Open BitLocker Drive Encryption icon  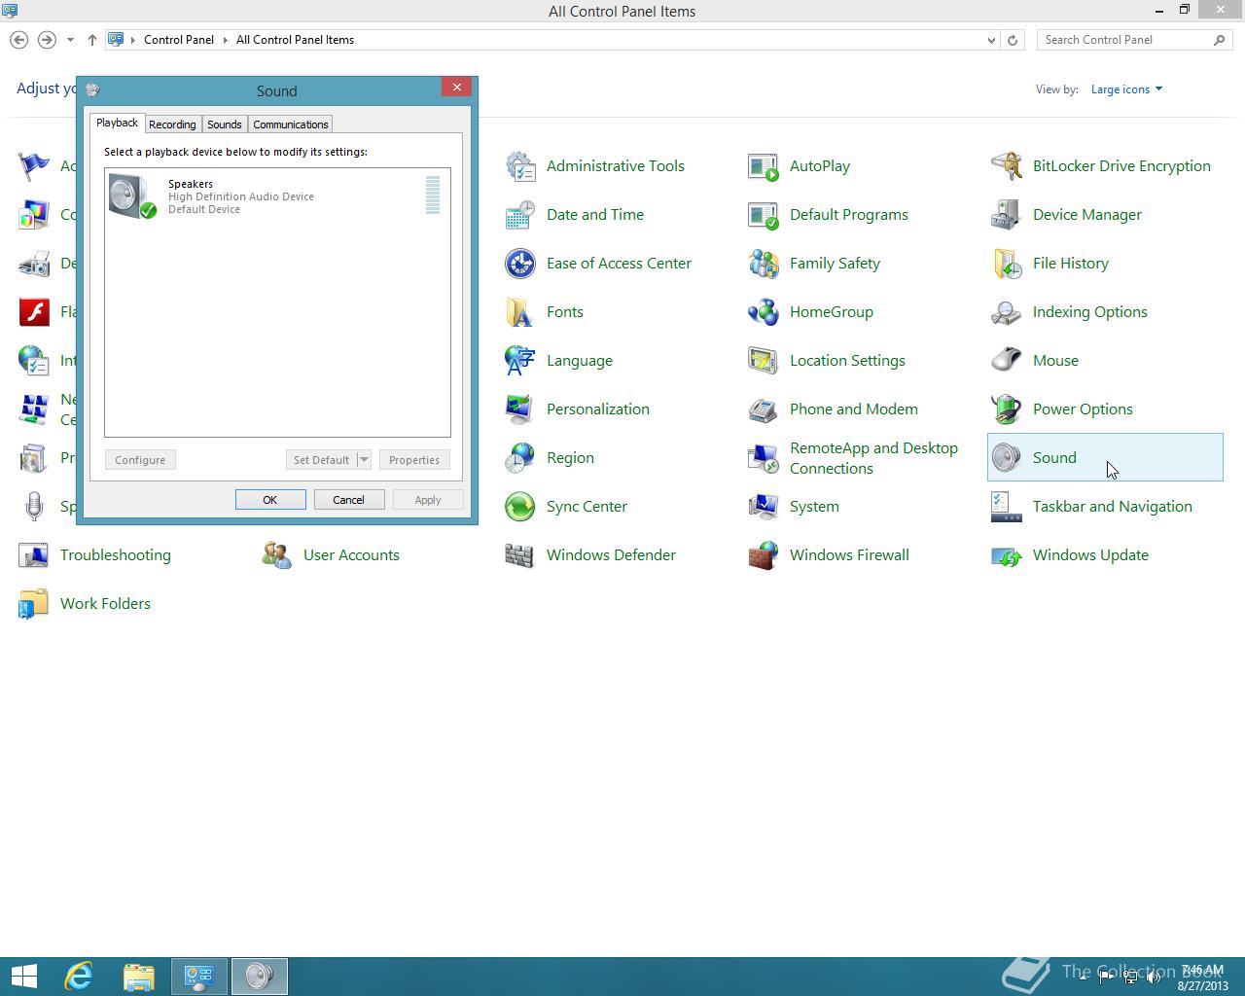point(1007,166)
